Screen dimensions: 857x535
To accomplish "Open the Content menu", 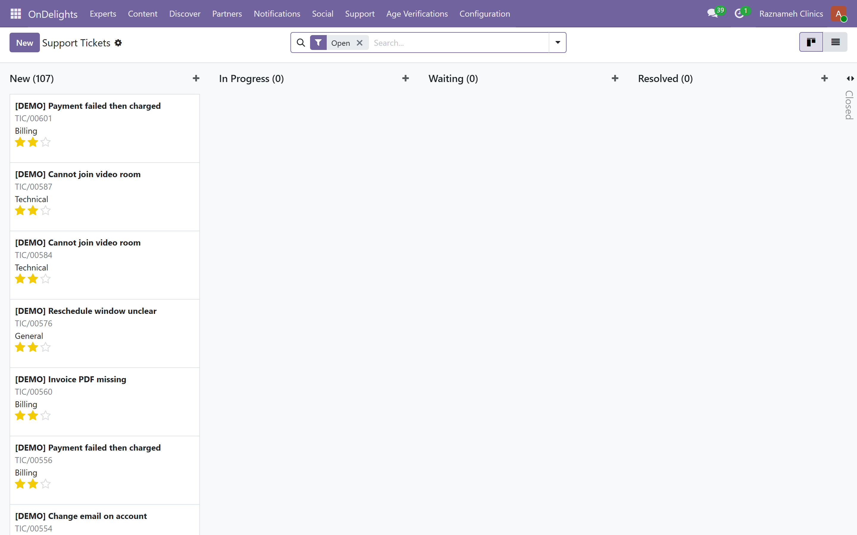I will tap(143, 14).
